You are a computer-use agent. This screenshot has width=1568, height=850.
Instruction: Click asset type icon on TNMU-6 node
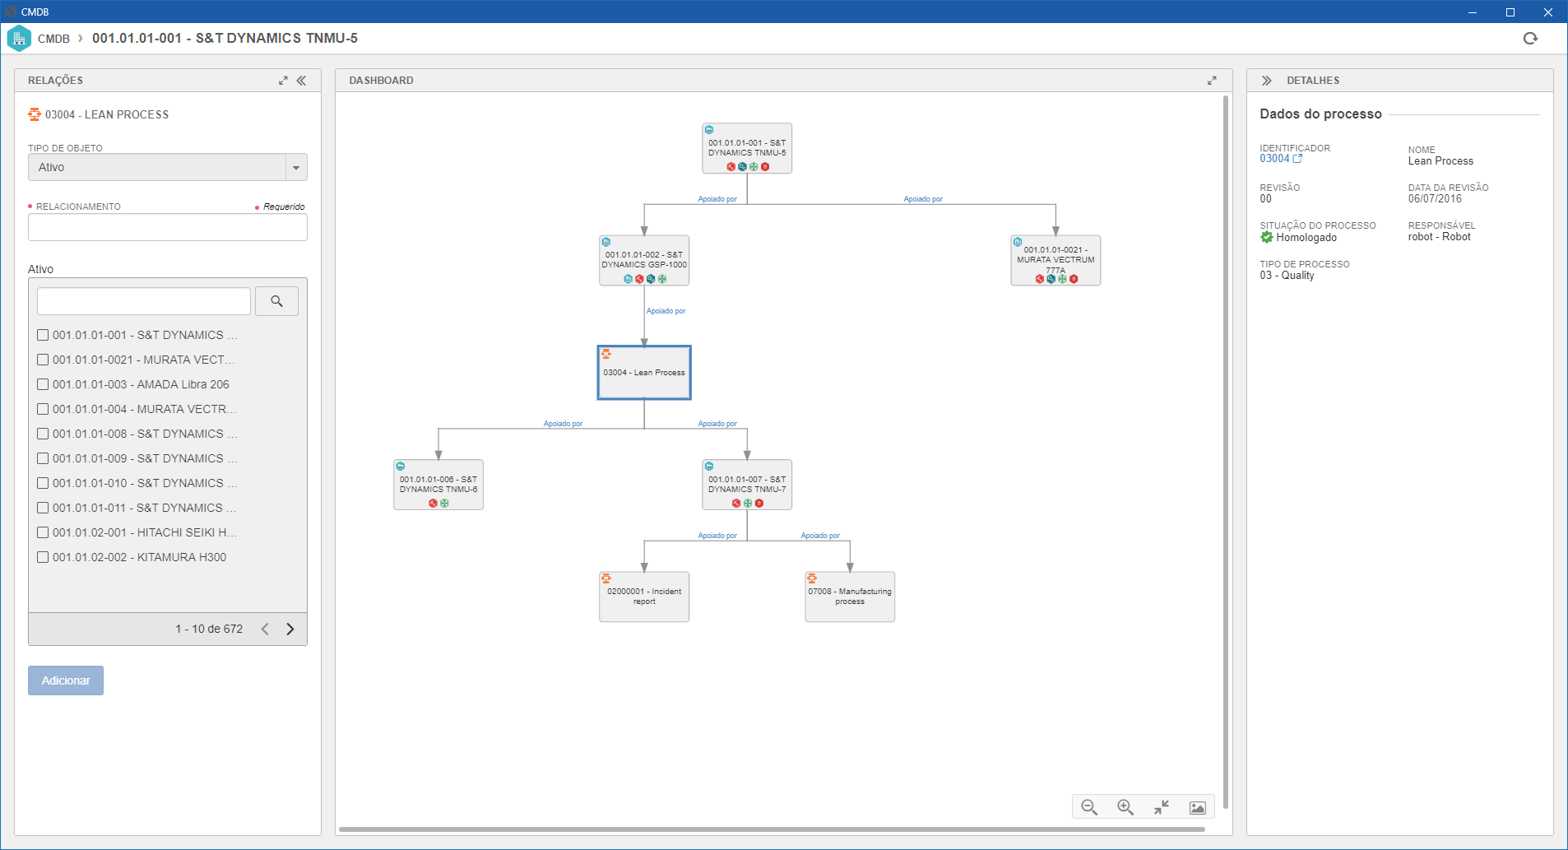pyautogui.click(x=401, y=467)
